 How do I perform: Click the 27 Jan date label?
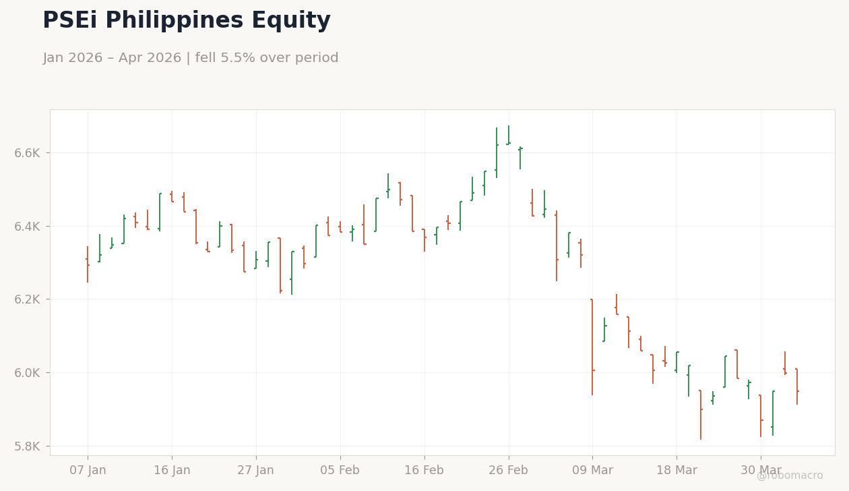(x=255, y=471)
